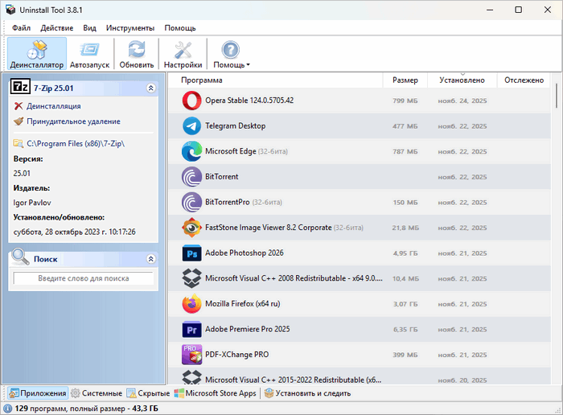
Task: Open the Действие menu
Action: coord(56,27)
